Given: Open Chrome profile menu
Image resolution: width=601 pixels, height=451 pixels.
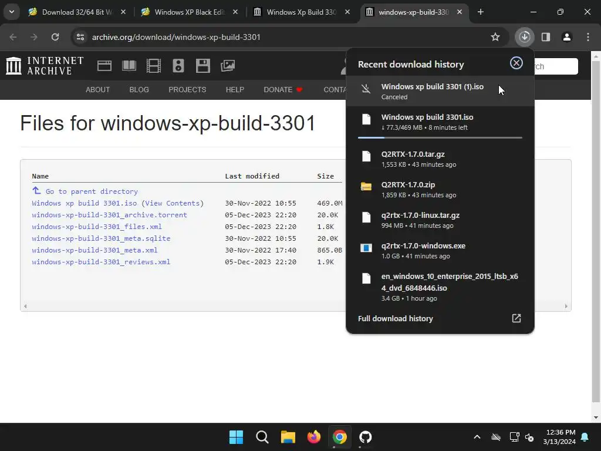Looking at the screenshot, I should click(x=566, y=37).
